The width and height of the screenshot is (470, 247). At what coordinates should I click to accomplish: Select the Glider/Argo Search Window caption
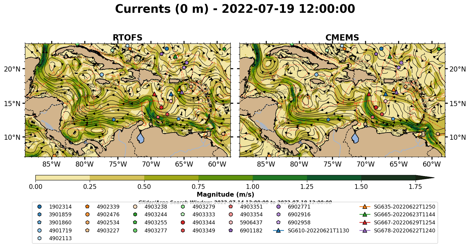235,202
